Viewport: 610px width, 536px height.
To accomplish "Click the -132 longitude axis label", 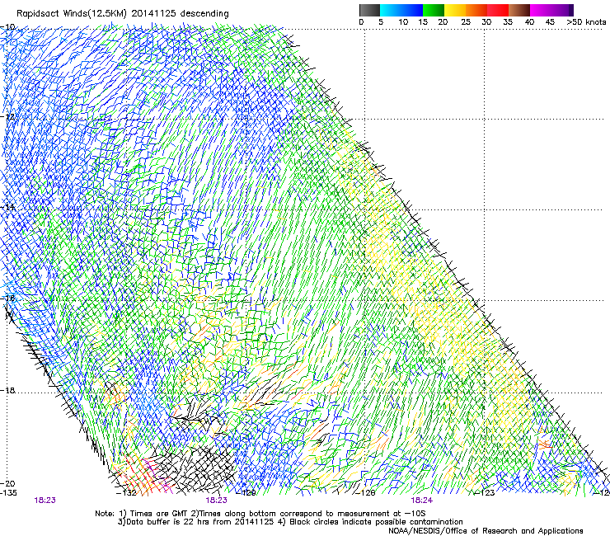I will point(127,493).
